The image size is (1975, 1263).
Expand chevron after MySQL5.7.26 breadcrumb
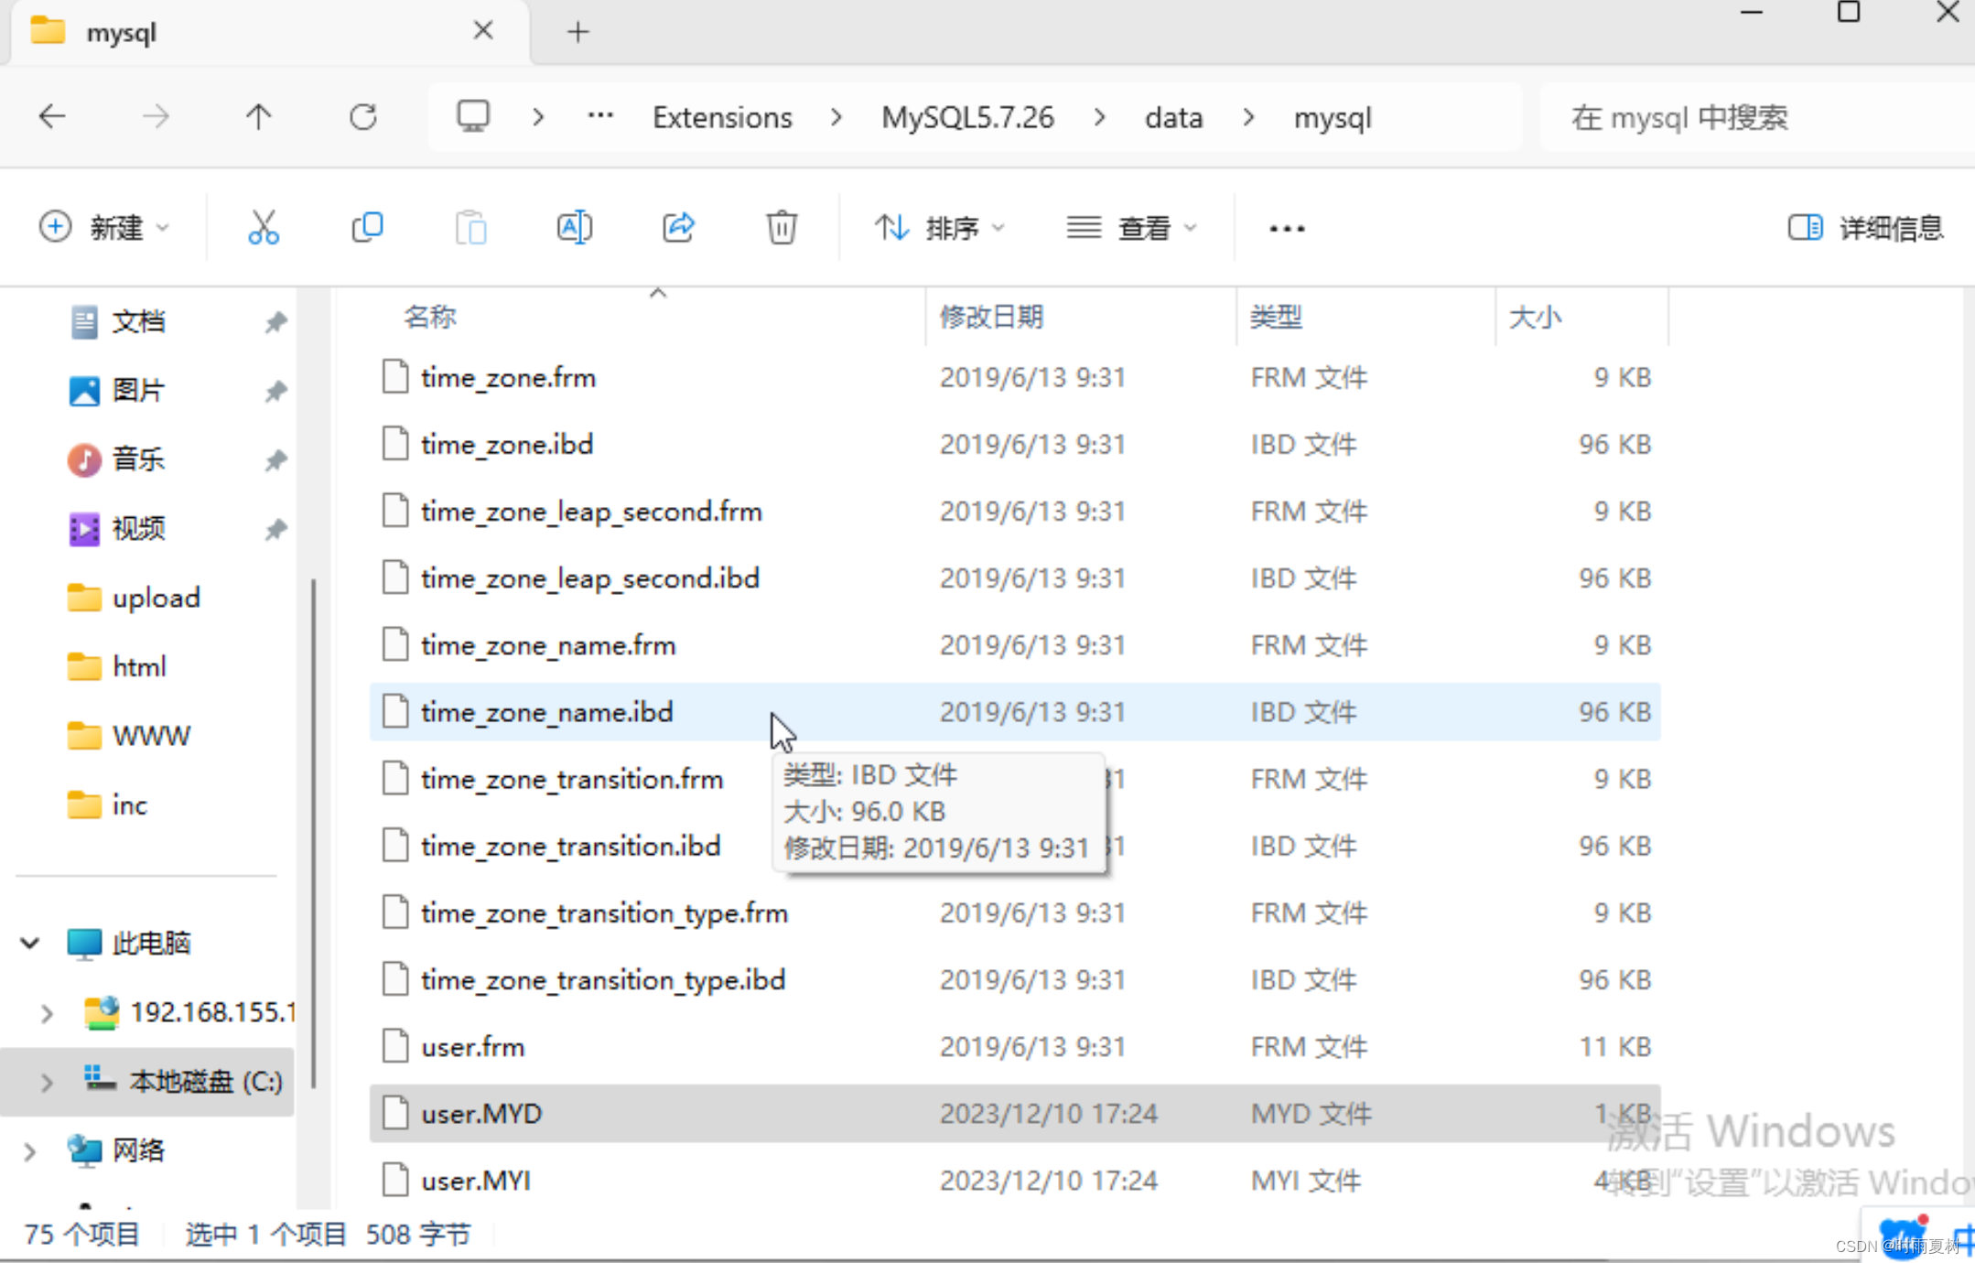(x=1099, y=117)
